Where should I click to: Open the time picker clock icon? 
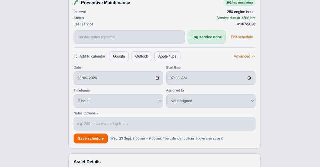(x=249, y=78)
